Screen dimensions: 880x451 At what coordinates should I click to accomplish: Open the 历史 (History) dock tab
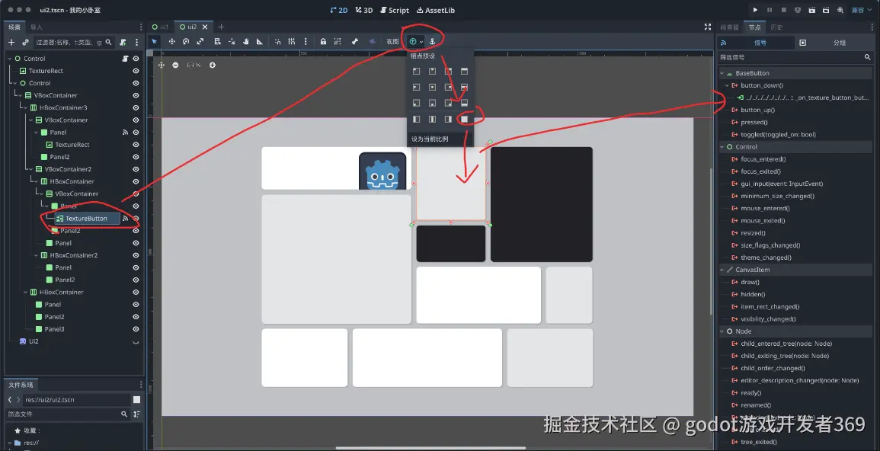(776, 27)
